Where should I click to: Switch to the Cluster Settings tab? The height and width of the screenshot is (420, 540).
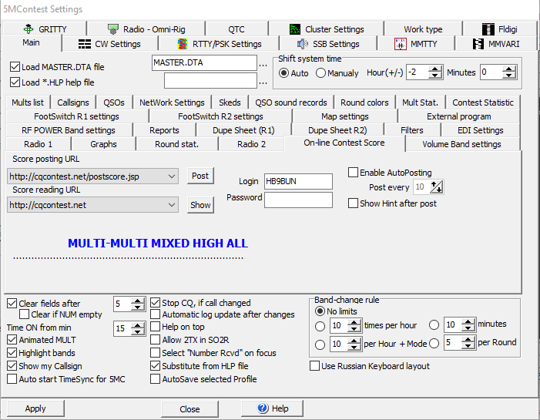click(326, 29)
